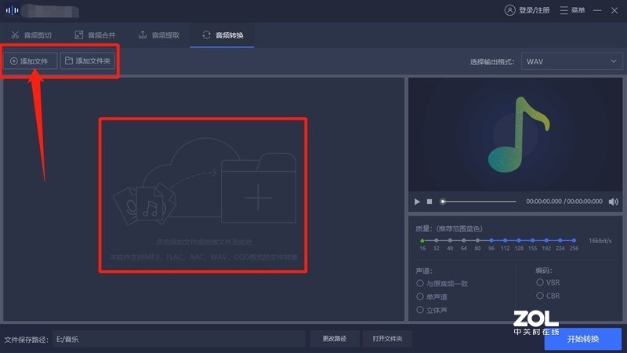This screenshot has height=353, width=627.
Task: Stop the audio preview playback
Action: tap(429, 202)
